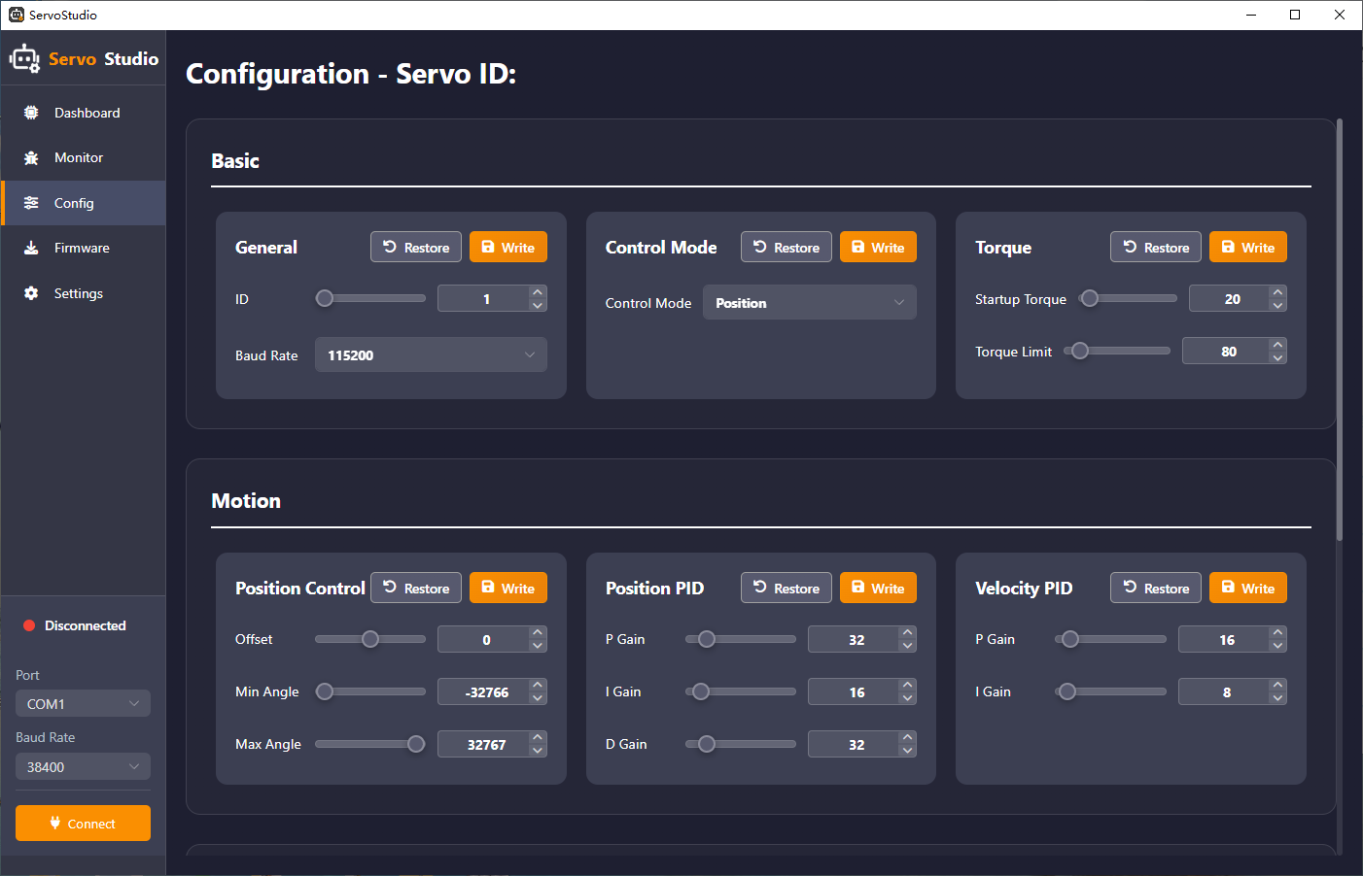This screenshot has height=876, width=1363.
Task: Open Monitor via its bug icon
Action: click(31, 157)
